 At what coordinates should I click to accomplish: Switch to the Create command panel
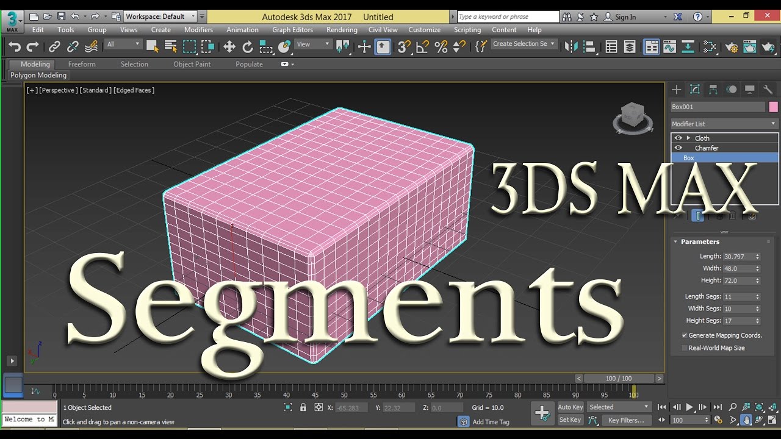[x=676, y=90]
